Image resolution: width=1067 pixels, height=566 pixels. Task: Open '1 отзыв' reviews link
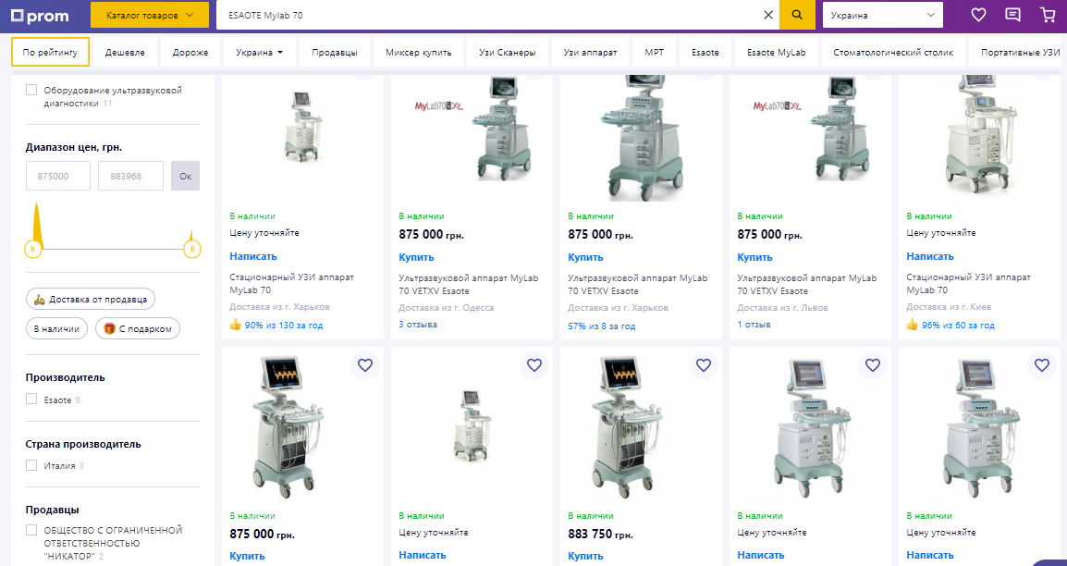click(x=754, y=325)
